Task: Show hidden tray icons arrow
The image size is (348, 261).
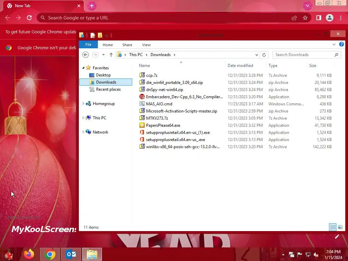Action: click(283, 255)
